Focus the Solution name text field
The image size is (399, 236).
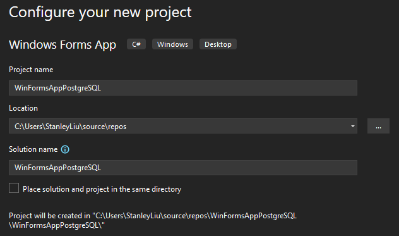183,168
